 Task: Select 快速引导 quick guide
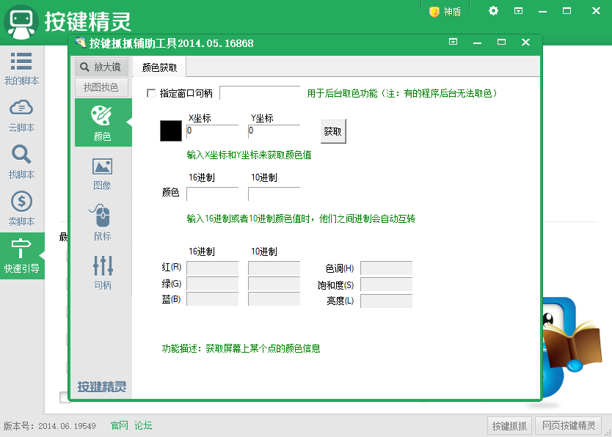coord(22,256)
